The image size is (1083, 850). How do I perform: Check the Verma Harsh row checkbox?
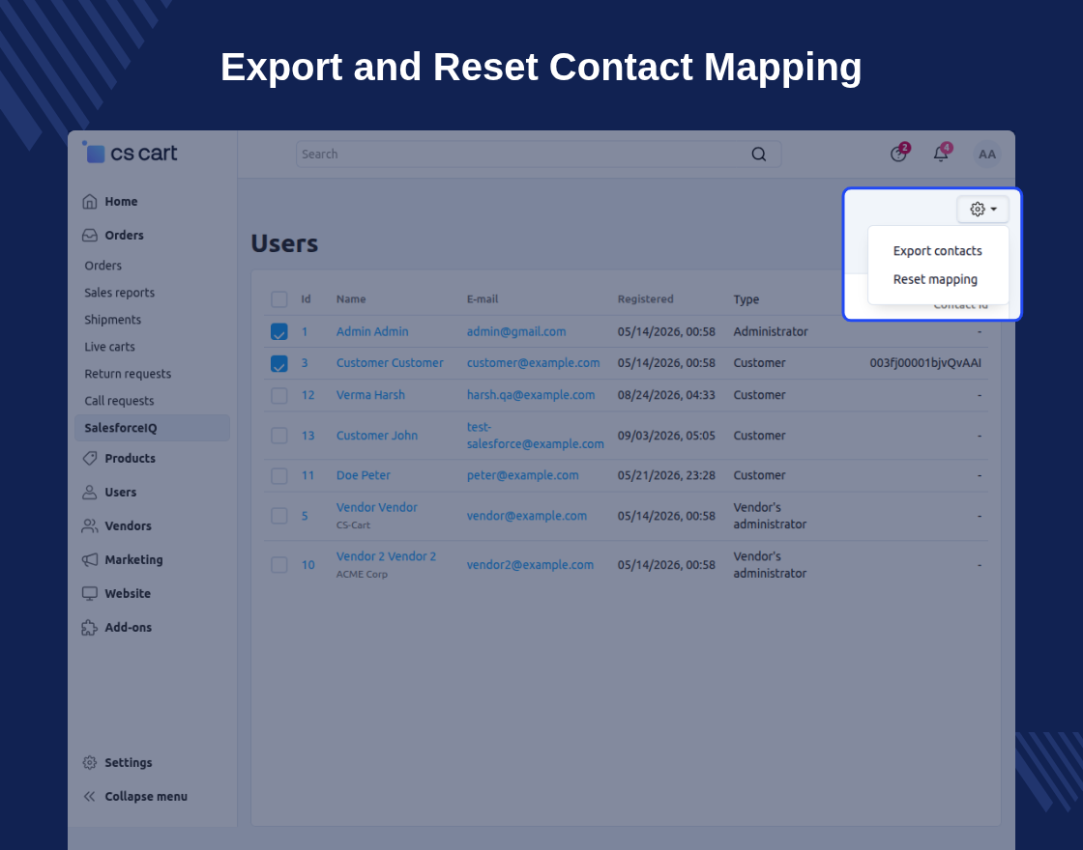279,395
